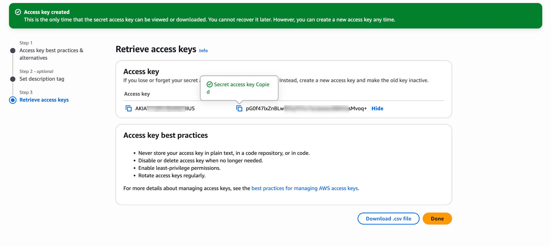The width and height of the screenshot is (551, 247).
Task: Click the copy icon beside pG0f47lxZnBLw key
Action: tap(239, 108)
